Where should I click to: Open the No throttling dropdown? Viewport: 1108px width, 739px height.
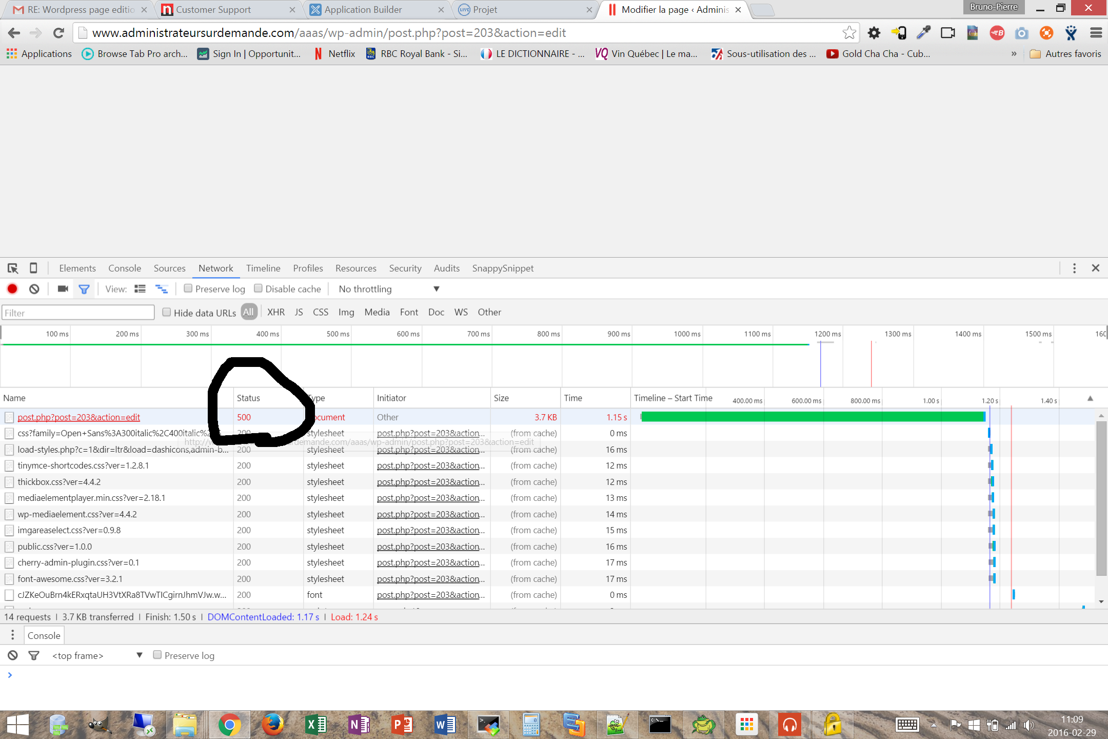pyautogui.click(x=389, y=289)
